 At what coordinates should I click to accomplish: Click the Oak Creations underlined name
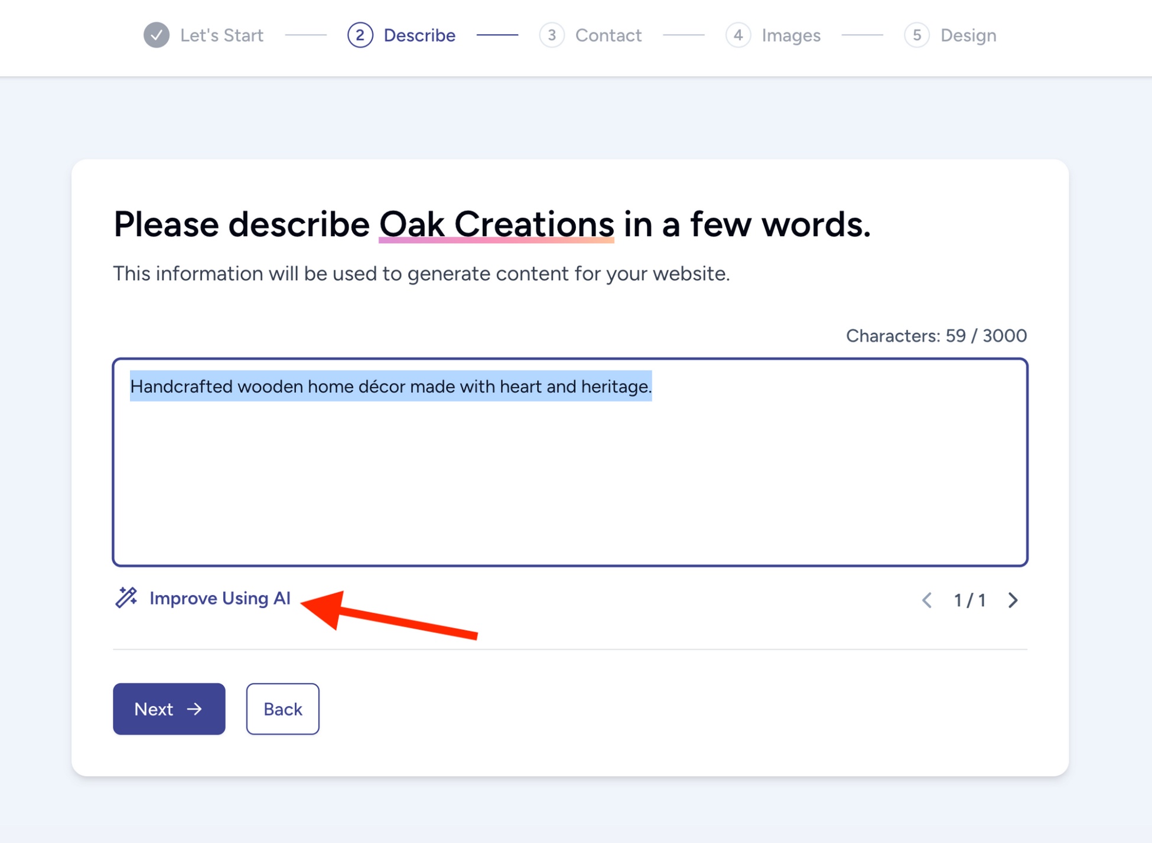496,224
